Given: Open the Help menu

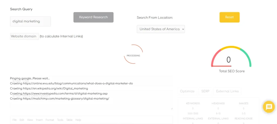Looking at the screenshot, I should tap(78, 120).
